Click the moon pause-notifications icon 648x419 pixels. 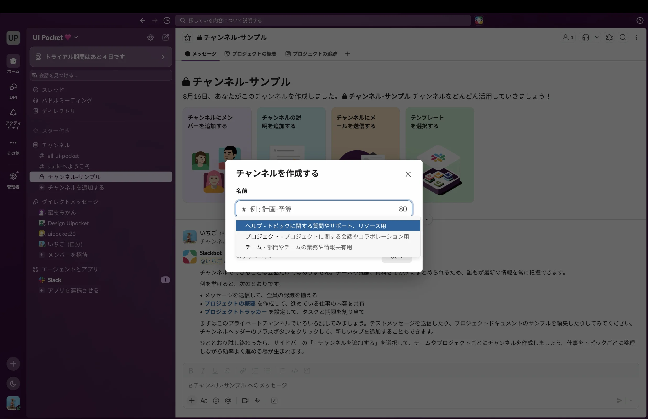13,383
